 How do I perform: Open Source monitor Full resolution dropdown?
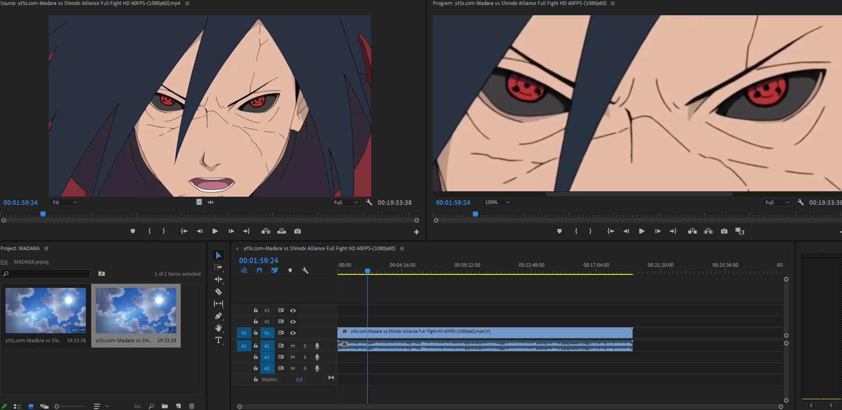[346, 203]
